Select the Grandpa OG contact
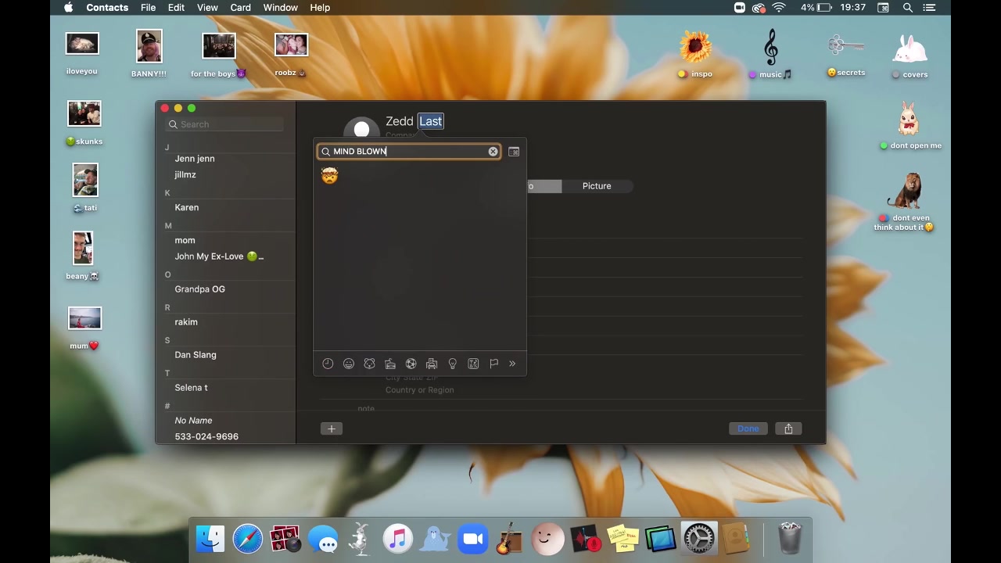 [x=200, y=289]
